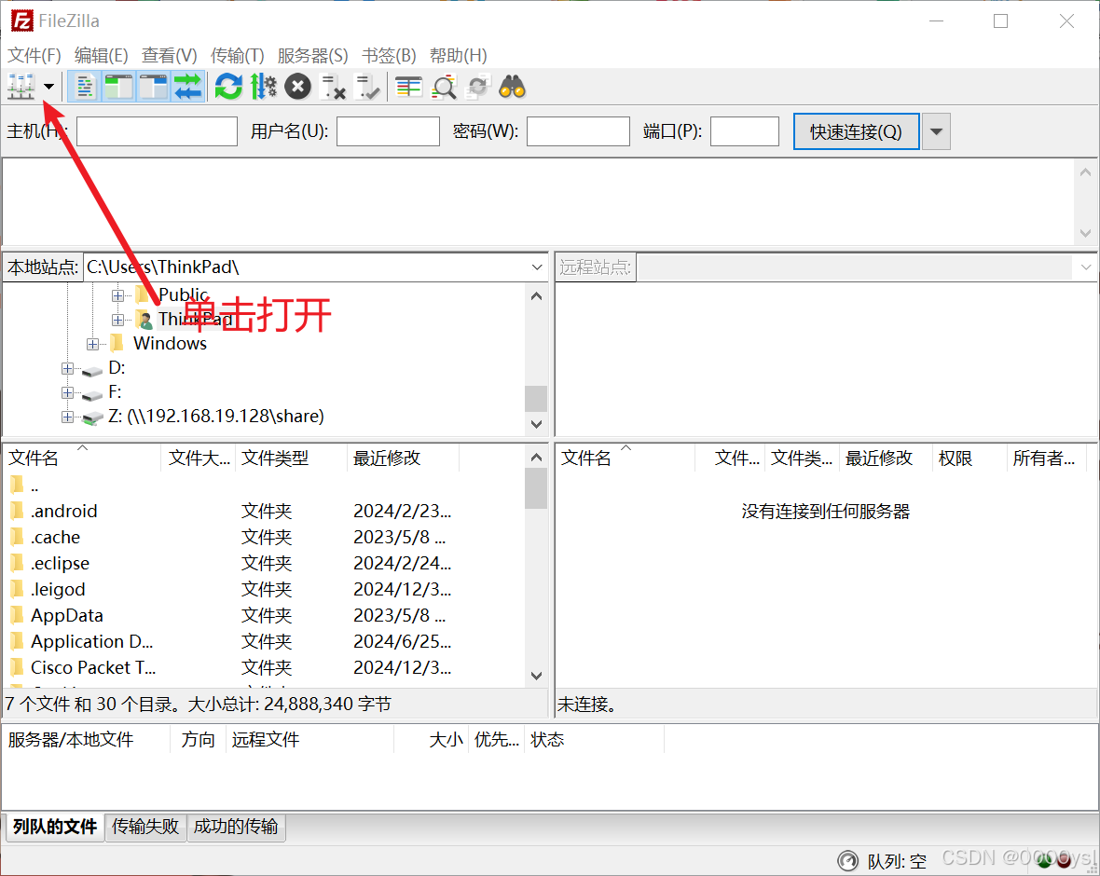Open the 编辑(E) menu
The height and width of the screenshot is (876, 1100).
(101, 55)
